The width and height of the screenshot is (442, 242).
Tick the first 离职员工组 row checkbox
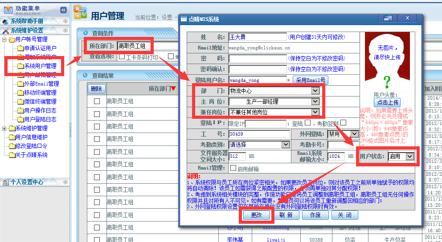[97, 101]
